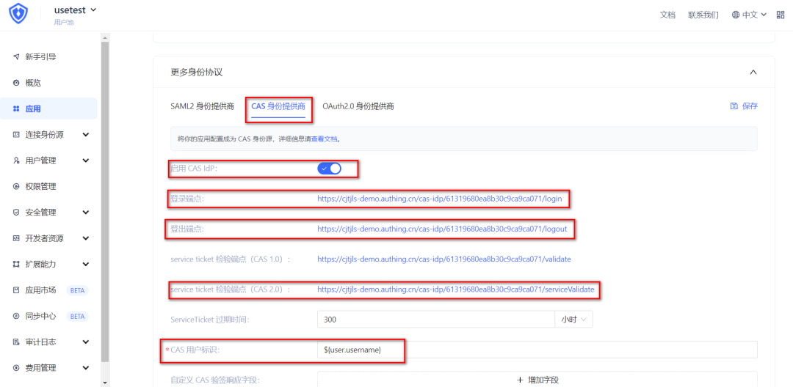This screenshot has width=793, height=387.
Task: Expand the 连接身份源 chevron
Action: [x=85, y=135]
